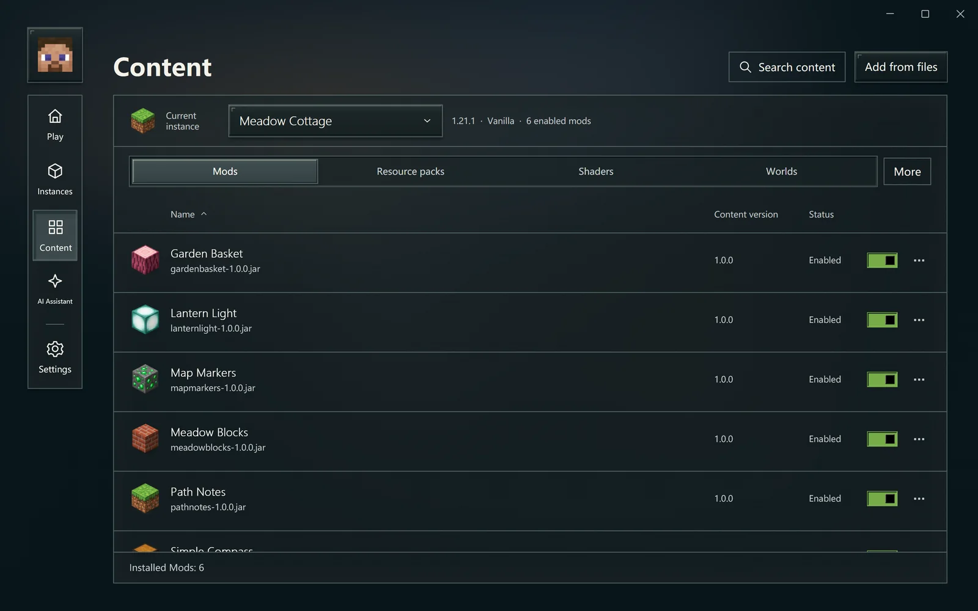Toggle off the Lantern Light mod
Image resolution: width=978 pixels, height=611 pixels.
(x=882, y=320)
